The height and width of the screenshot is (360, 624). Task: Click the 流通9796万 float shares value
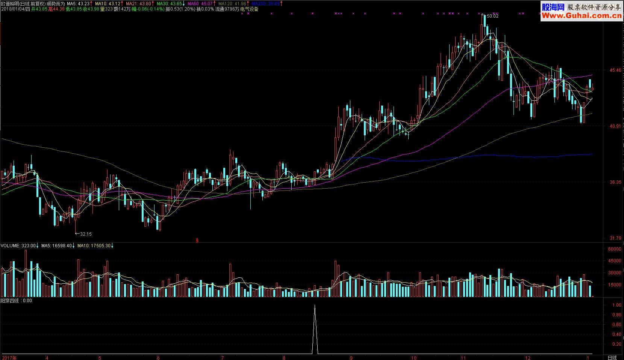(x=227, y=9)
